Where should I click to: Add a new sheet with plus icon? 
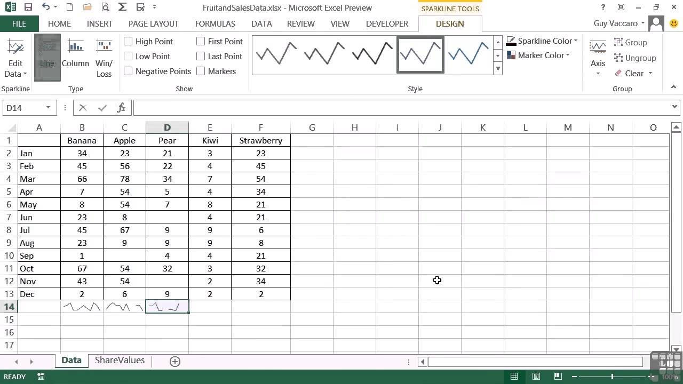[x=174, y=362]
